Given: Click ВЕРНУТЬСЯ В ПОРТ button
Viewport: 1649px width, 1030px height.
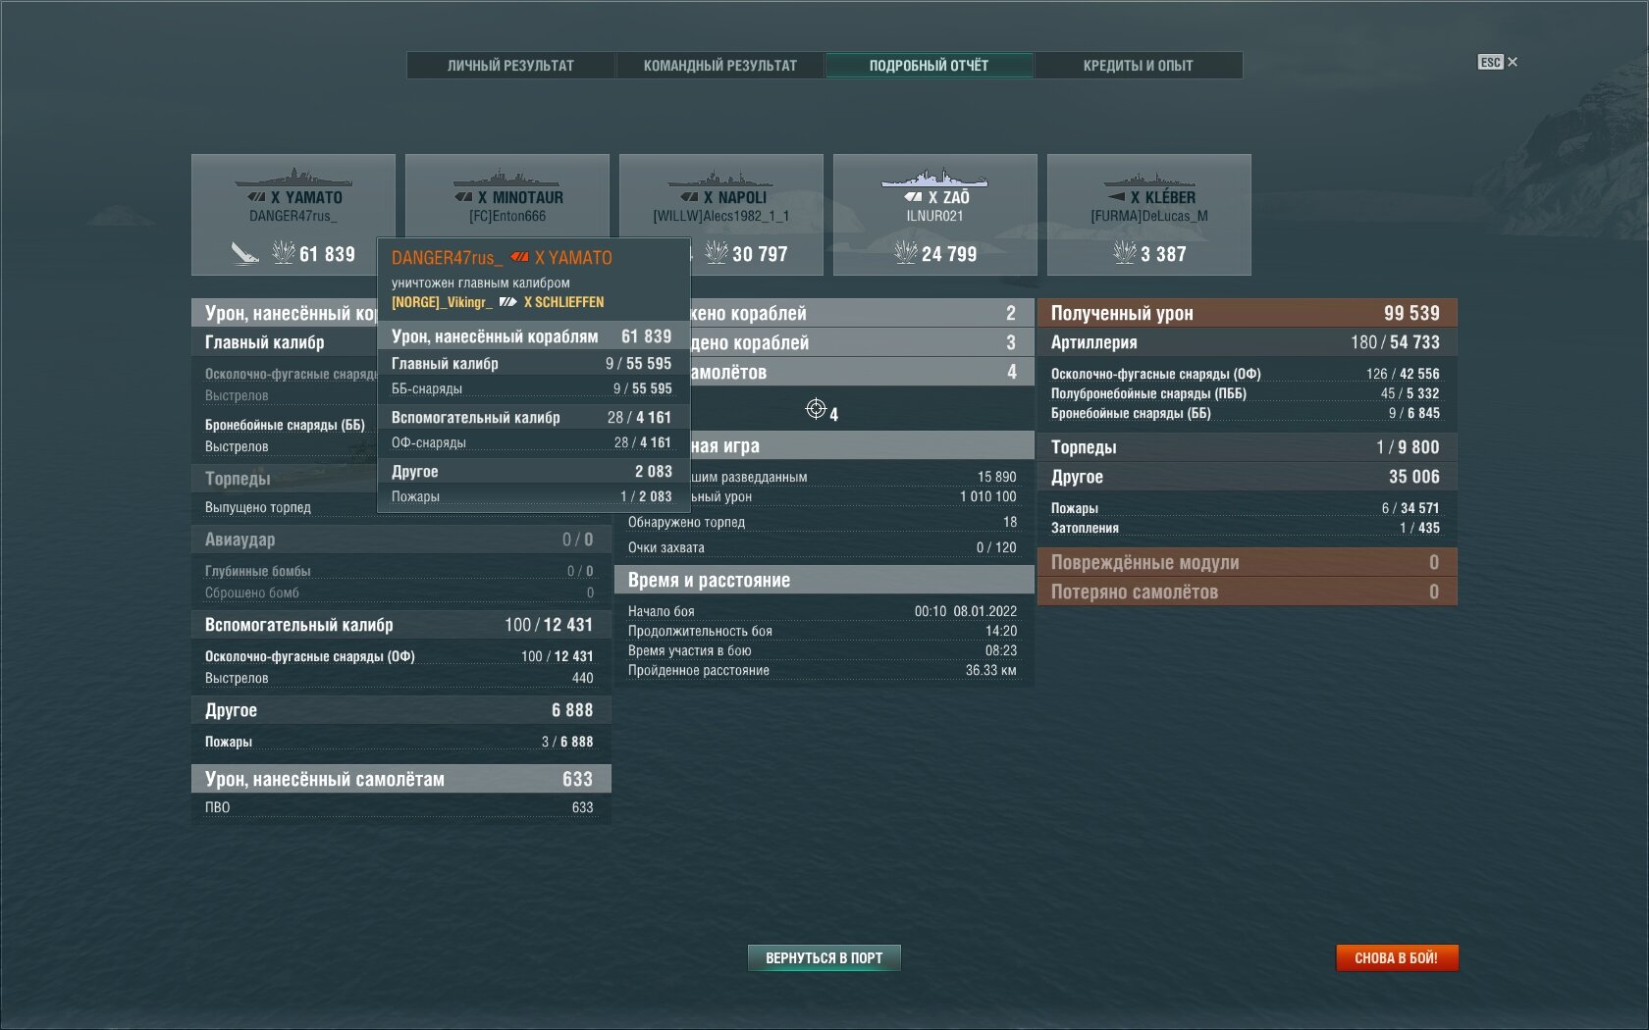Looking at the screenshot, I should [824, 957].
